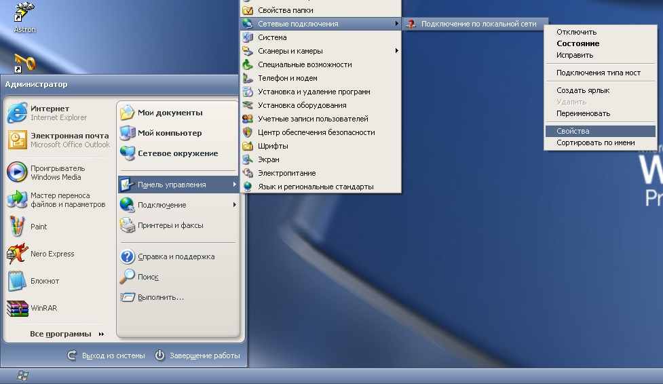Open Установка и удаление программ
The height and width of the screenshot is (384, 663).
pos(320,92)
